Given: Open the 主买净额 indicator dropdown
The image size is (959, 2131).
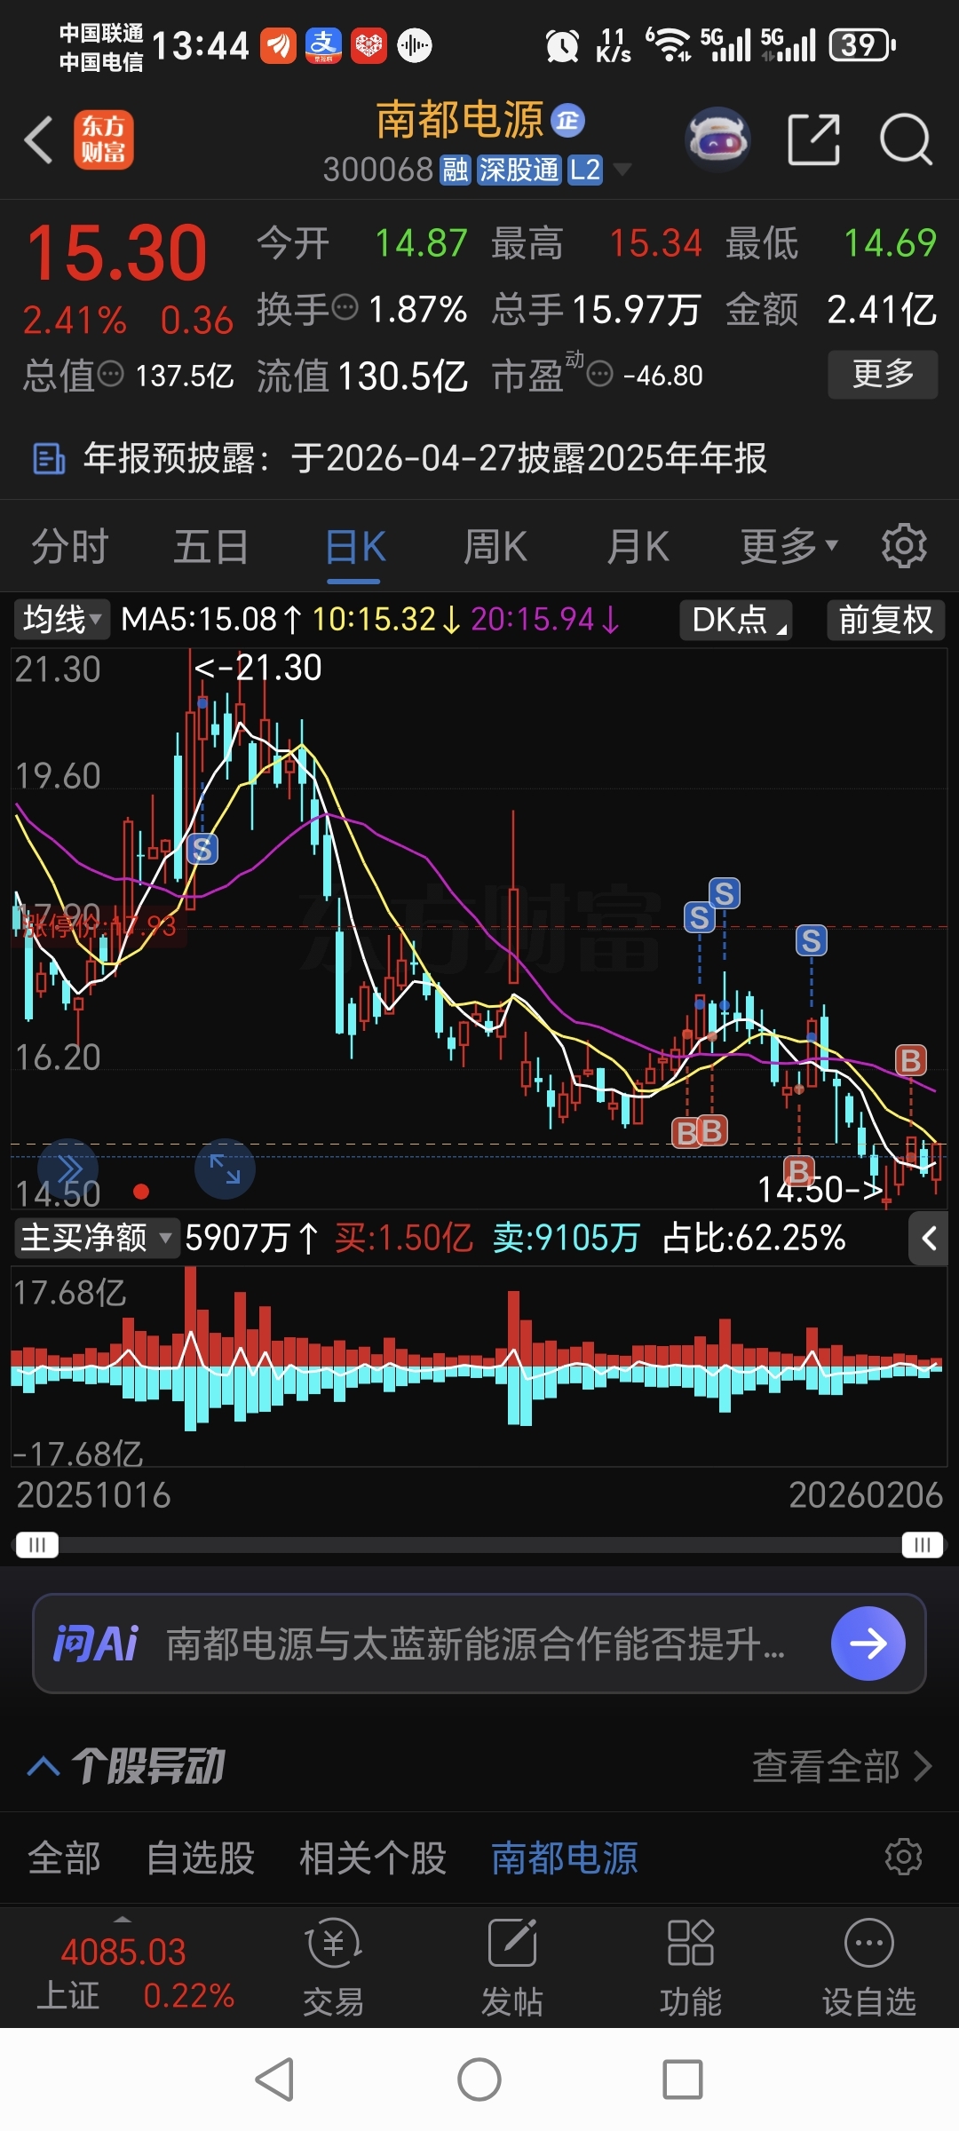Looking at the screenshot, I should click(x=96, y=1237).
